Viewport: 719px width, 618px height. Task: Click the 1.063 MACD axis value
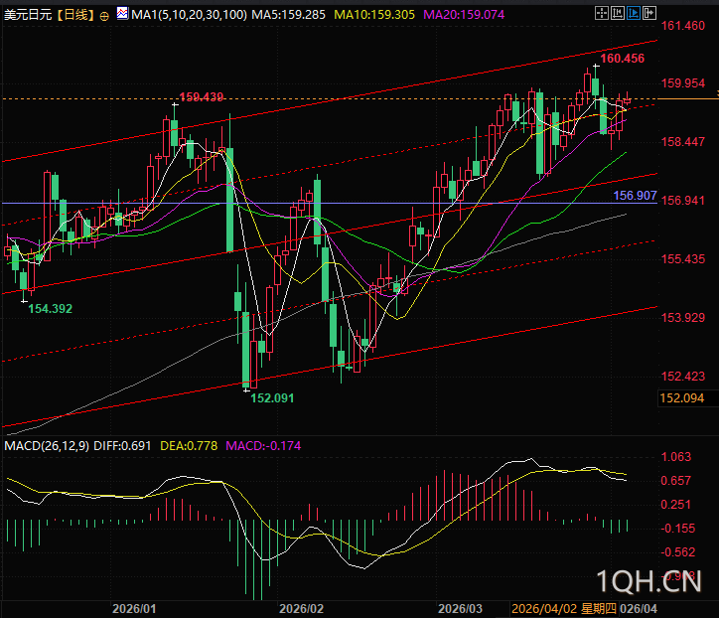click(676, 457)
